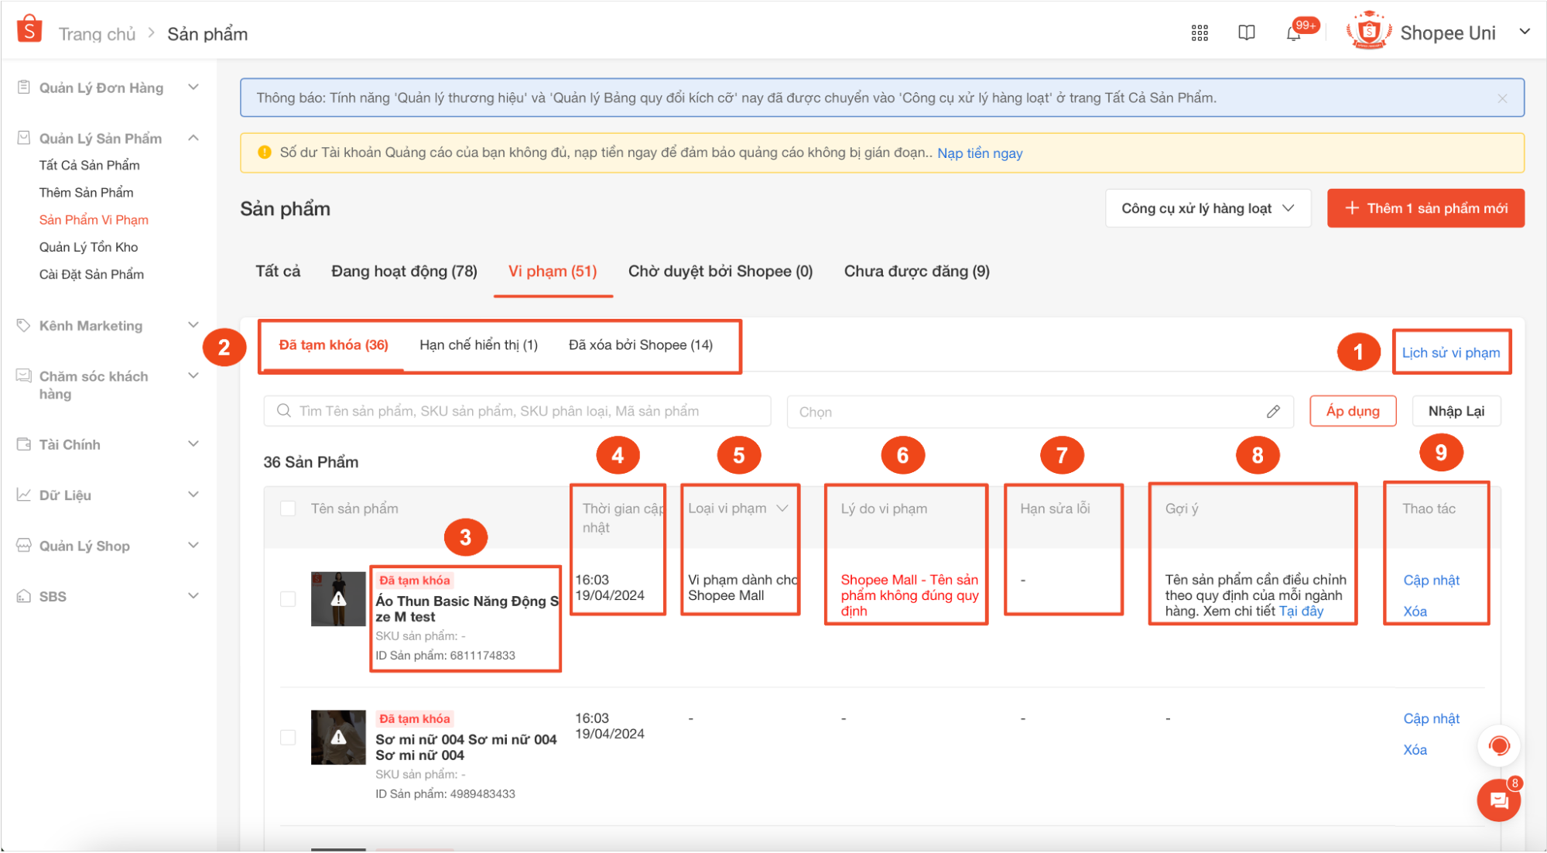Open notifications bell icon
Screen dimensions: 1547x853
(x=1293, y=33)
